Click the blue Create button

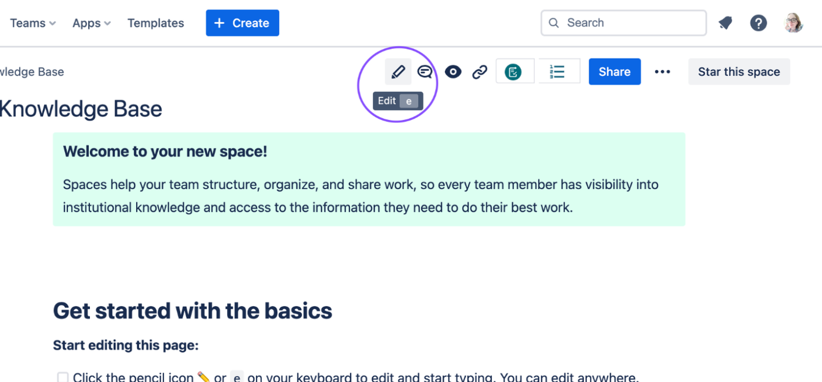(x=242, y=23)
